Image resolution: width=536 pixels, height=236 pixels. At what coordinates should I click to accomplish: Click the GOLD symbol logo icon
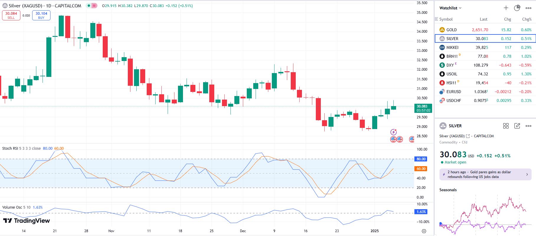[x=442, y=30]
